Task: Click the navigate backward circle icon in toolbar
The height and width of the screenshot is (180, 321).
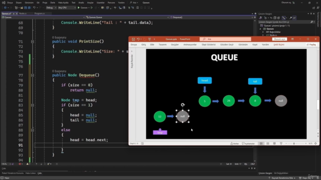Action: (x=5, y=8)
